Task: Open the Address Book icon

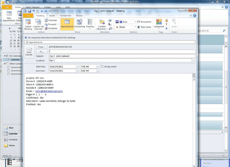Action: coord(110,20)
